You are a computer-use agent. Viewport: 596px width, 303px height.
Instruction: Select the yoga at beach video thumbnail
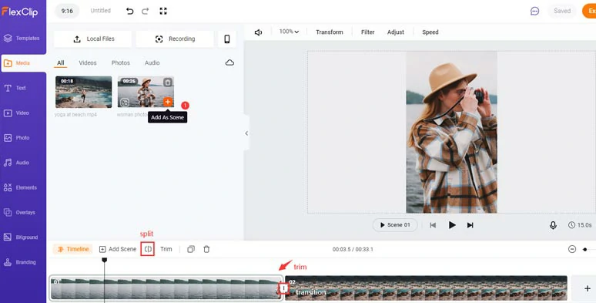coord(84,92)
